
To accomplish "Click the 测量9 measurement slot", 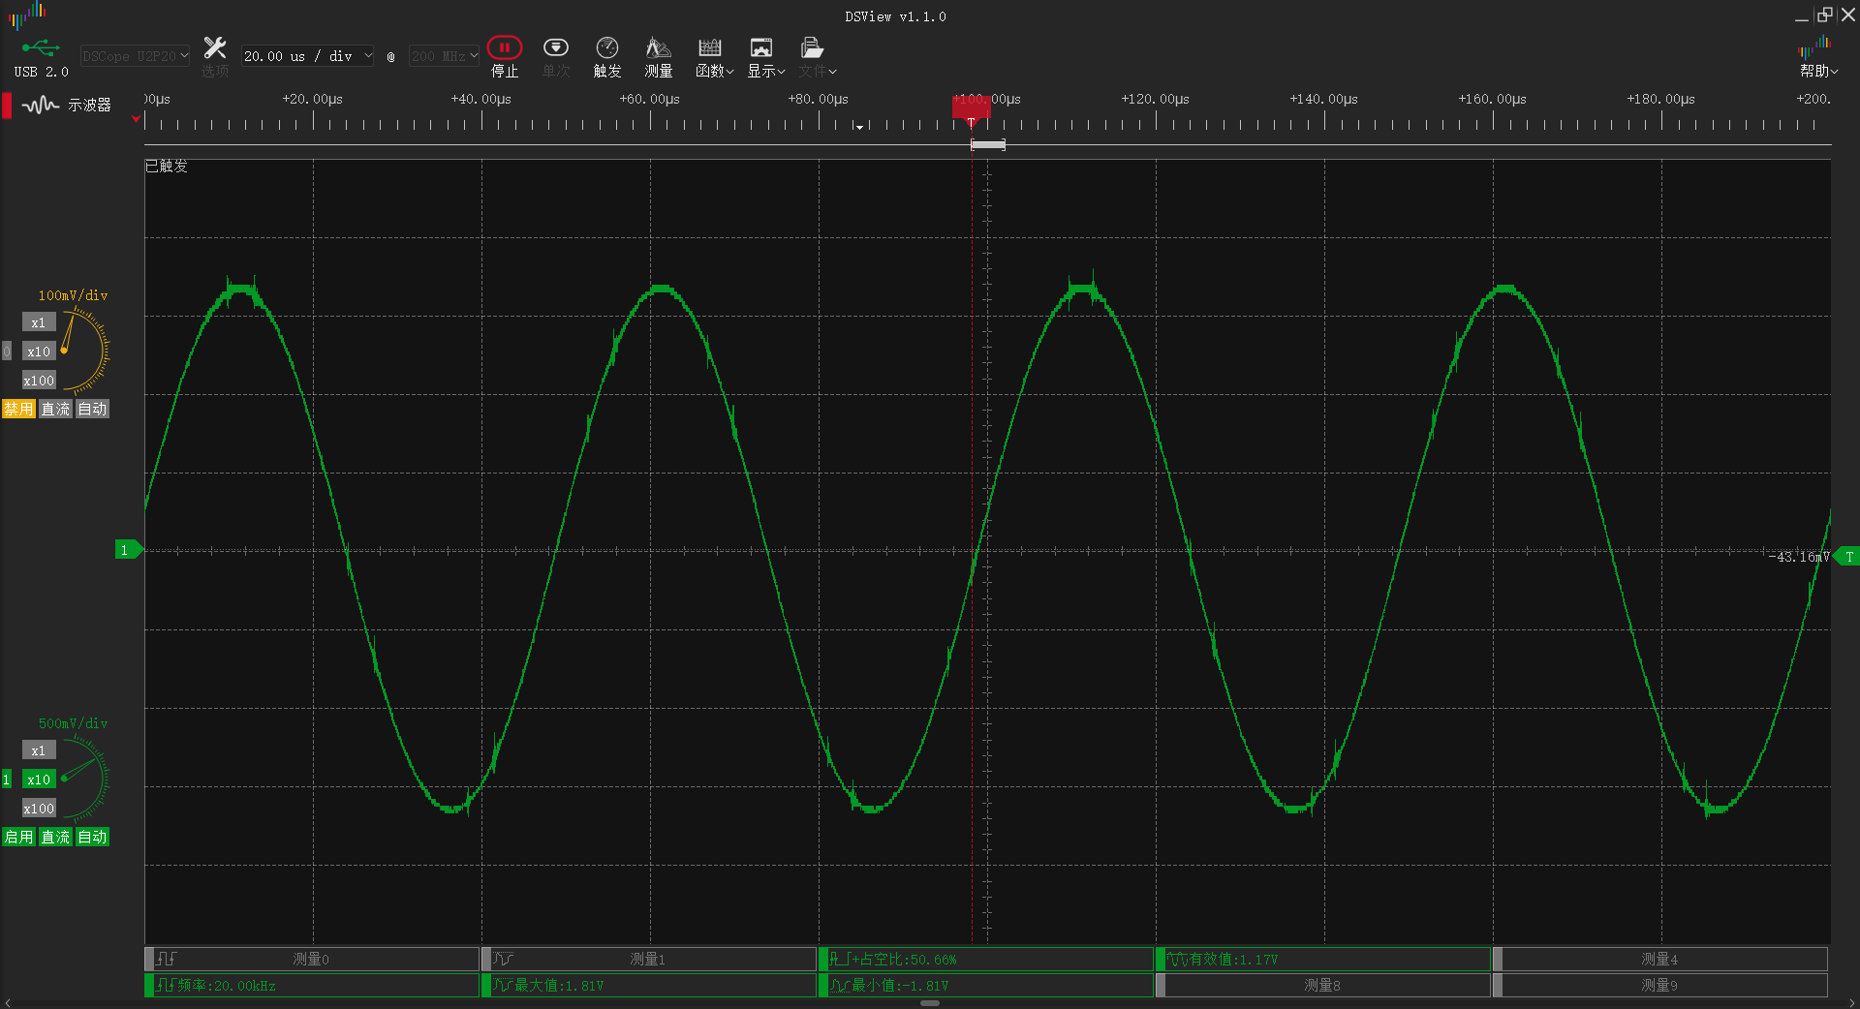I will 1660,985.
